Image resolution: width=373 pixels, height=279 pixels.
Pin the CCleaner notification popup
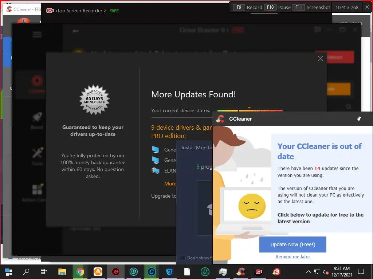pos(359,119)
